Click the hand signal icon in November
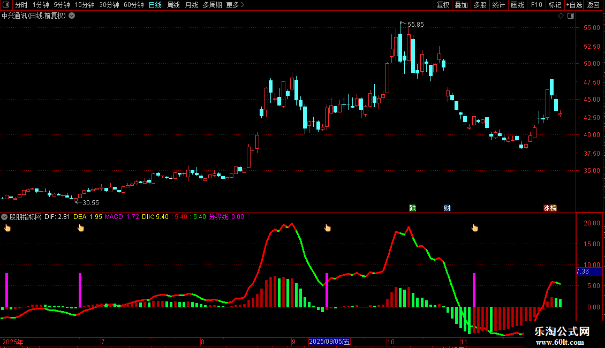605x348 pixels. pyautogui.click(x=474, y=228)
